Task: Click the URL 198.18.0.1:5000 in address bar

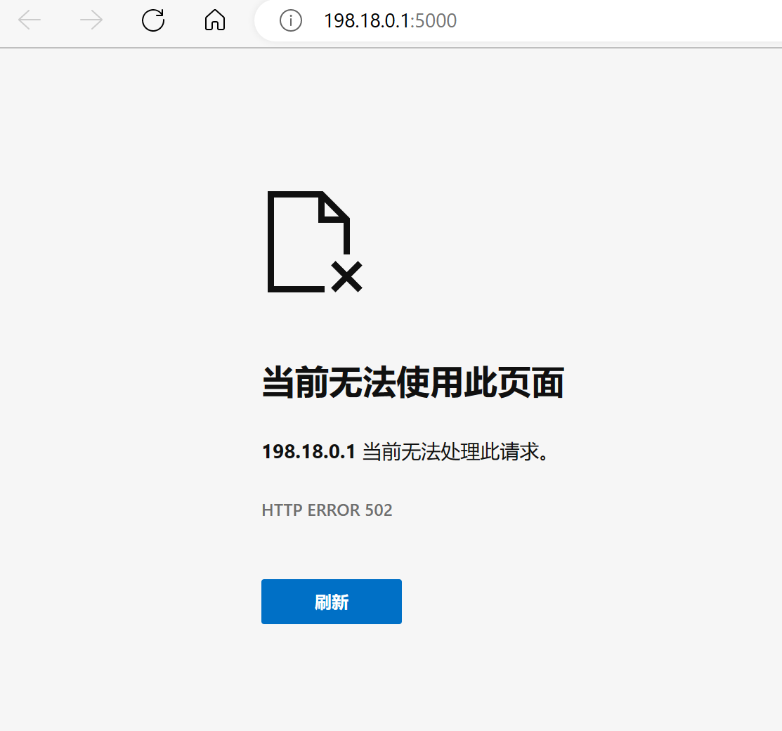Action: point(390,21)
